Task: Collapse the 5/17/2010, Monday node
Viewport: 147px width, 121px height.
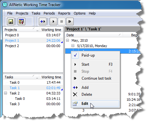Action: click(x=73, y=46)
